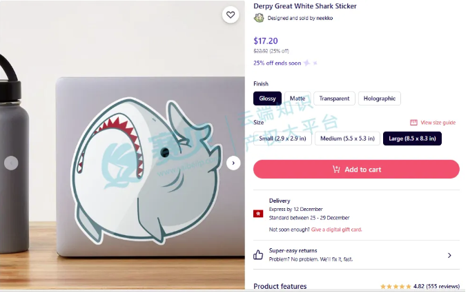
Task: Show the next product image with right arrow
Action: coord(233,163)
